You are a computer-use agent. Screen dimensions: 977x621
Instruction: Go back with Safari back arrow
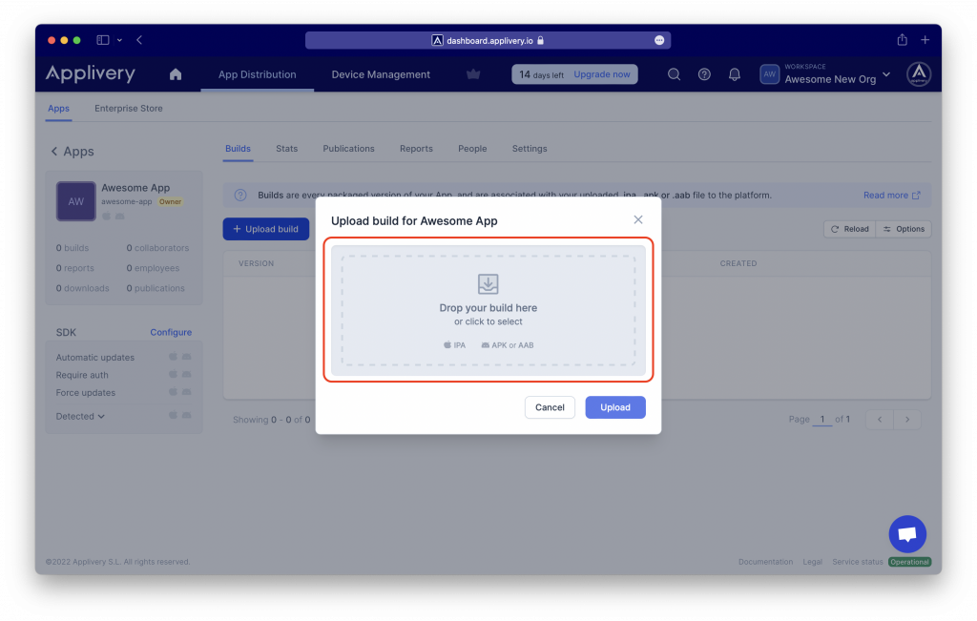coord(139,40)
